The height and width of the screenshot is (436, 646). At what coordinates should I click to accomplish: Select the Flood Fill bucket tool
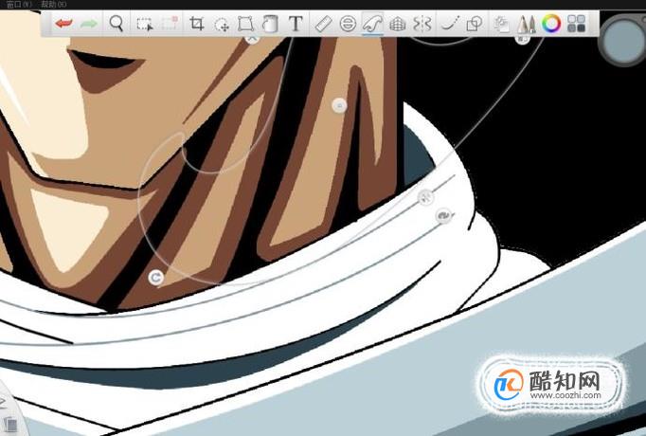tap(270, 24)
